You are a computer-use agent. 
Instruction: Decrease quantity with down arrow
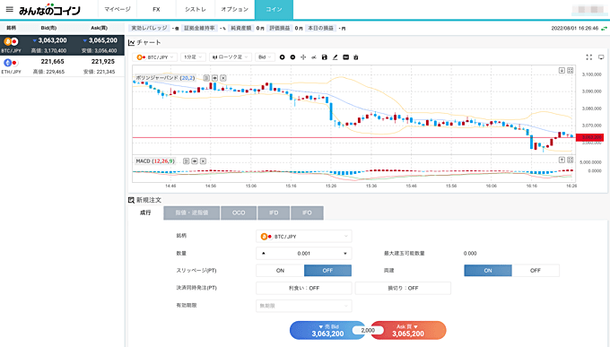[345, 253]
